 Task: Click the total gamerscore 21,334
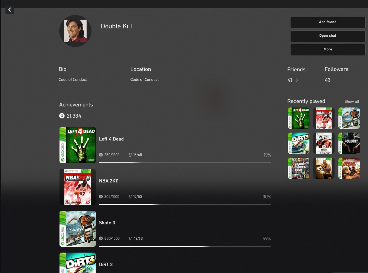74,116
